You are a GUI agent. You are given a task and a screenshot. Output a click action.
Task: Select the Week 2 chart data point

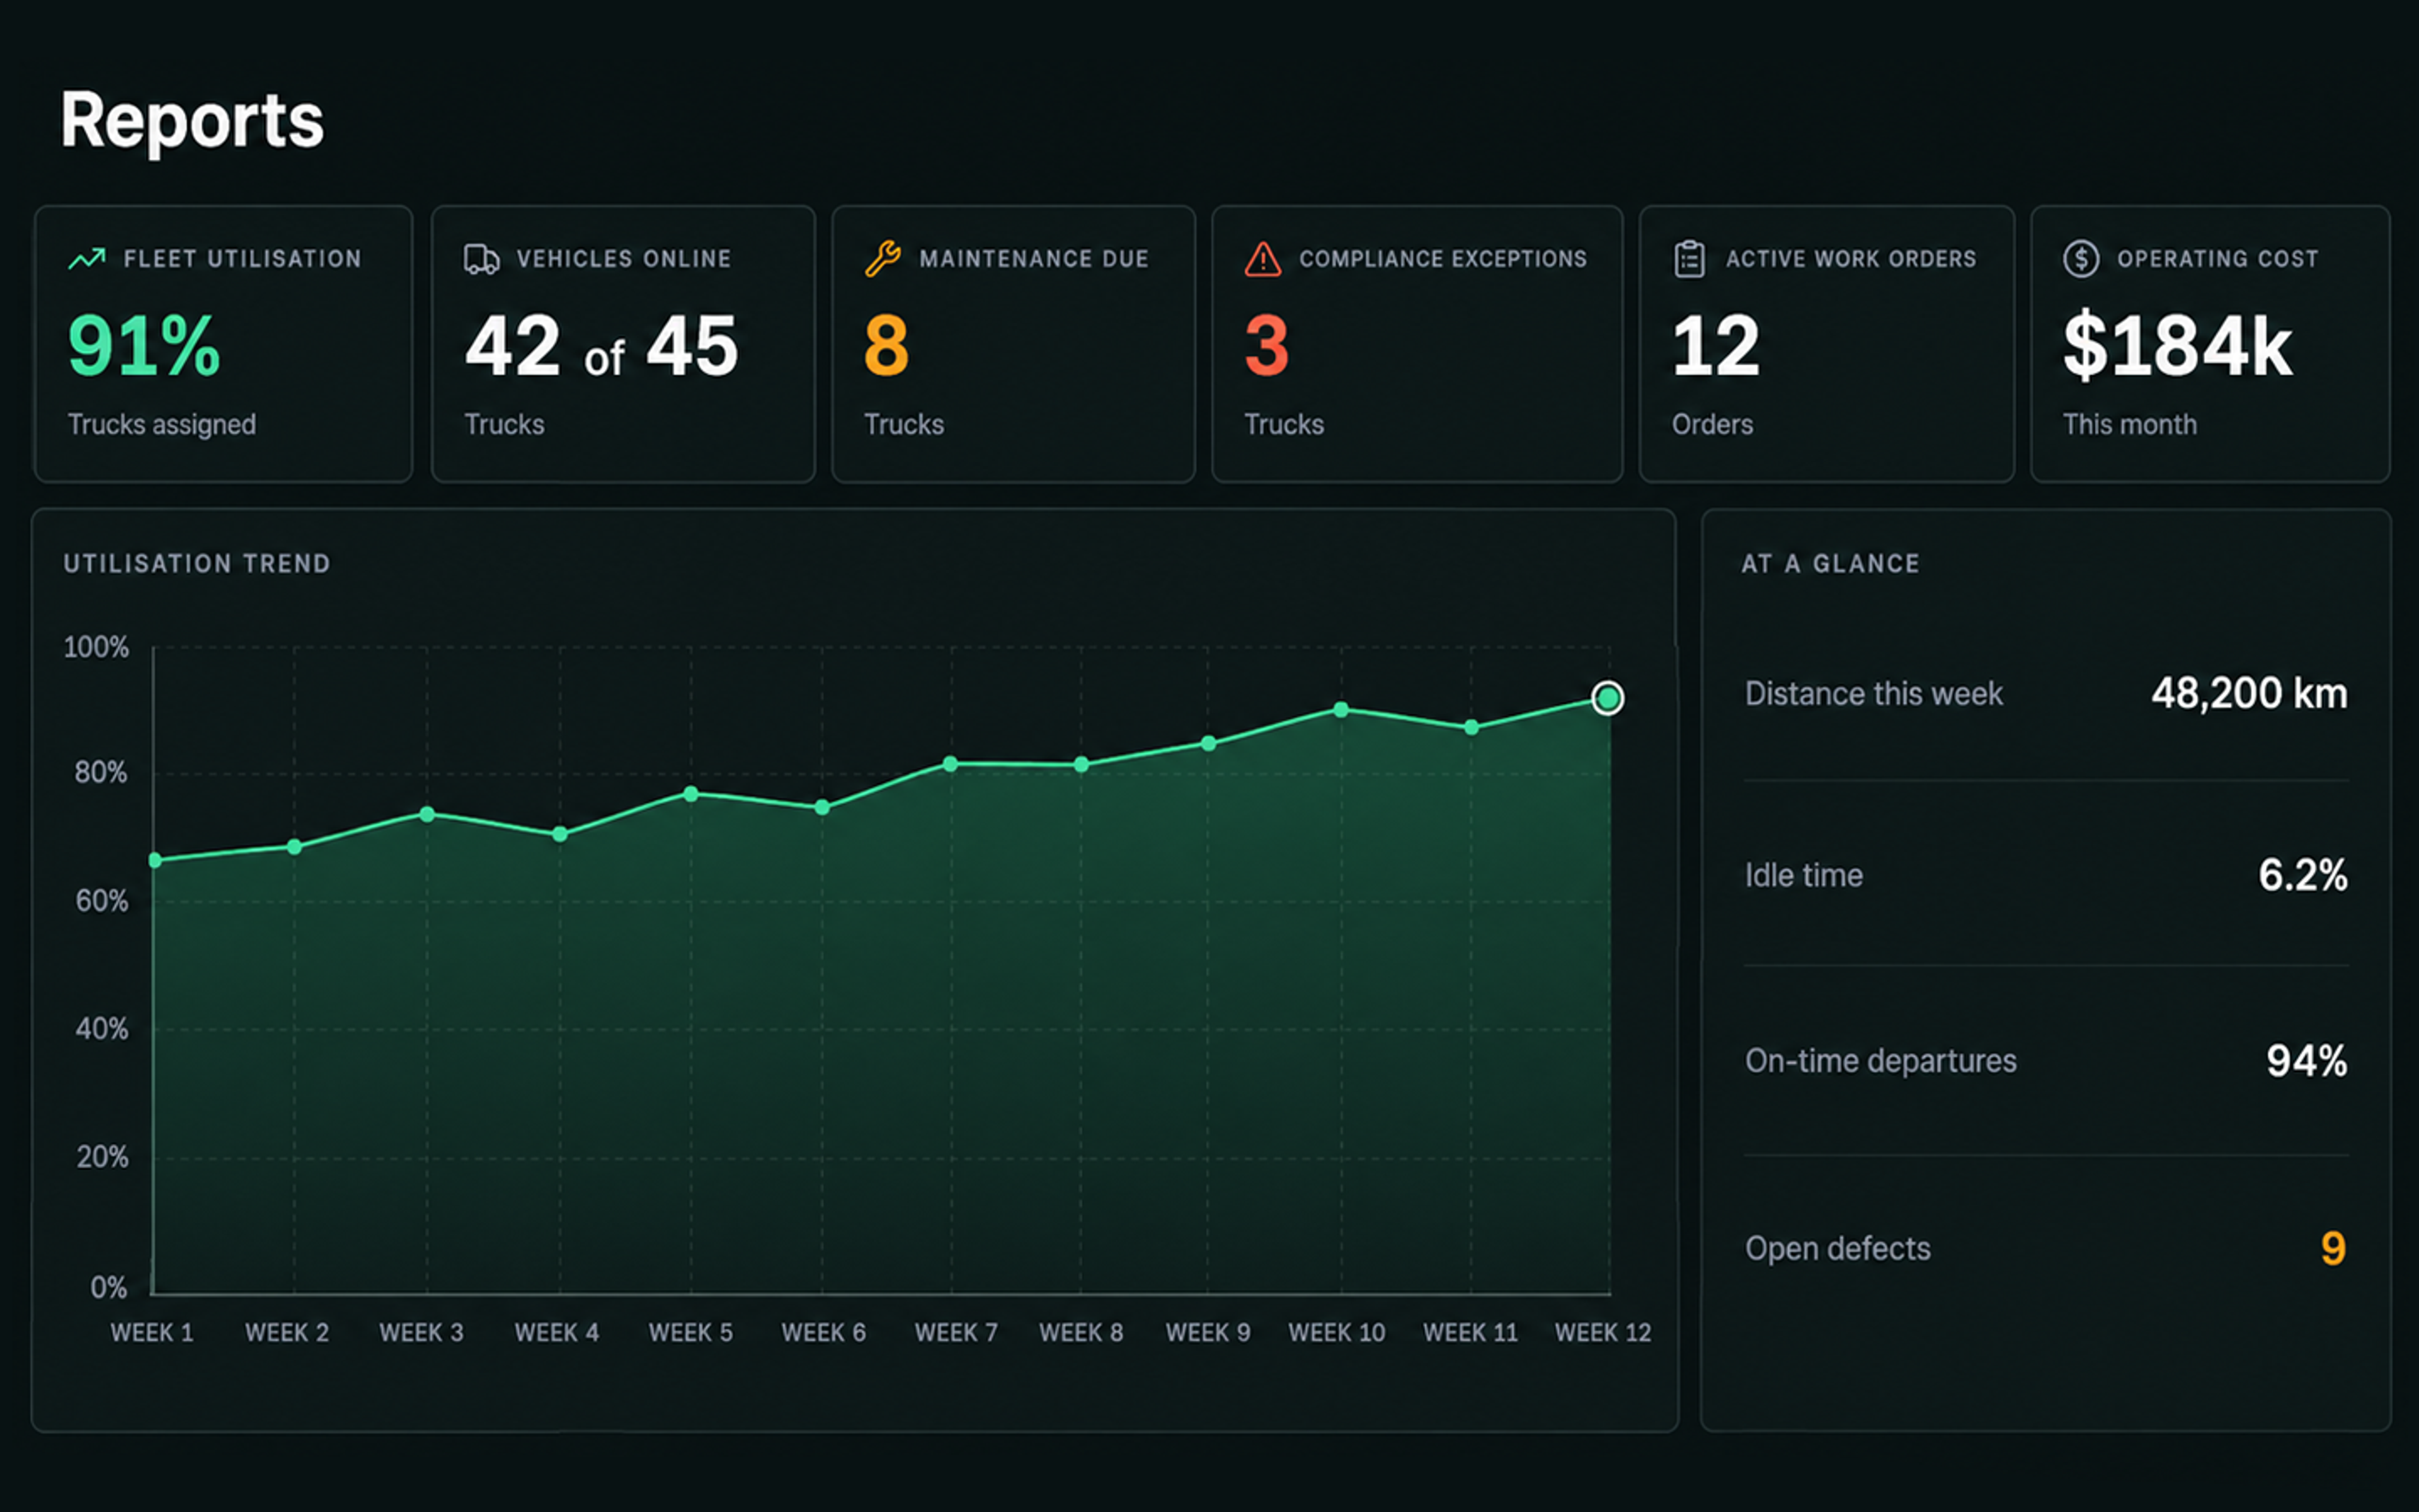click(294, 847)
